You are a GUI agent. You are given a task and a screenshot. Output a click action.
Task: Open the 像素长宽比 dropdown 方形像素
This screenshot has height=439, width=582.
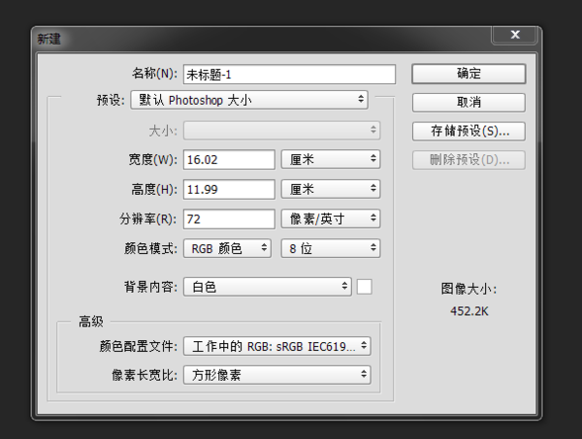(x=276, y=375)
